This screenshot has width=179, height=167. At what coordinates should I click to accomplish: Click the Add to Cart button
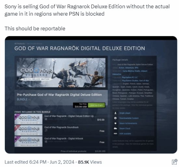pos(97,105)
